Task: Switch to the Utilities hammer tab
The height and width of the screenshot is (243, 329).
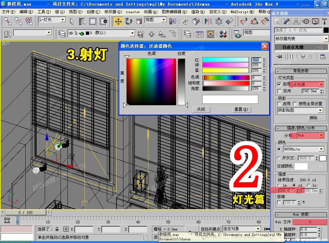Action: click(324, 21)
